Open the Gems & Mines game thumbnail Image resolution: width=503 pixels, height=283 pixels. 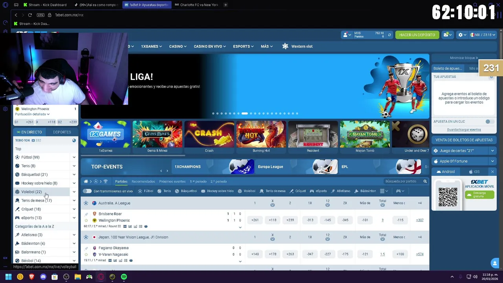pos(157,134)
